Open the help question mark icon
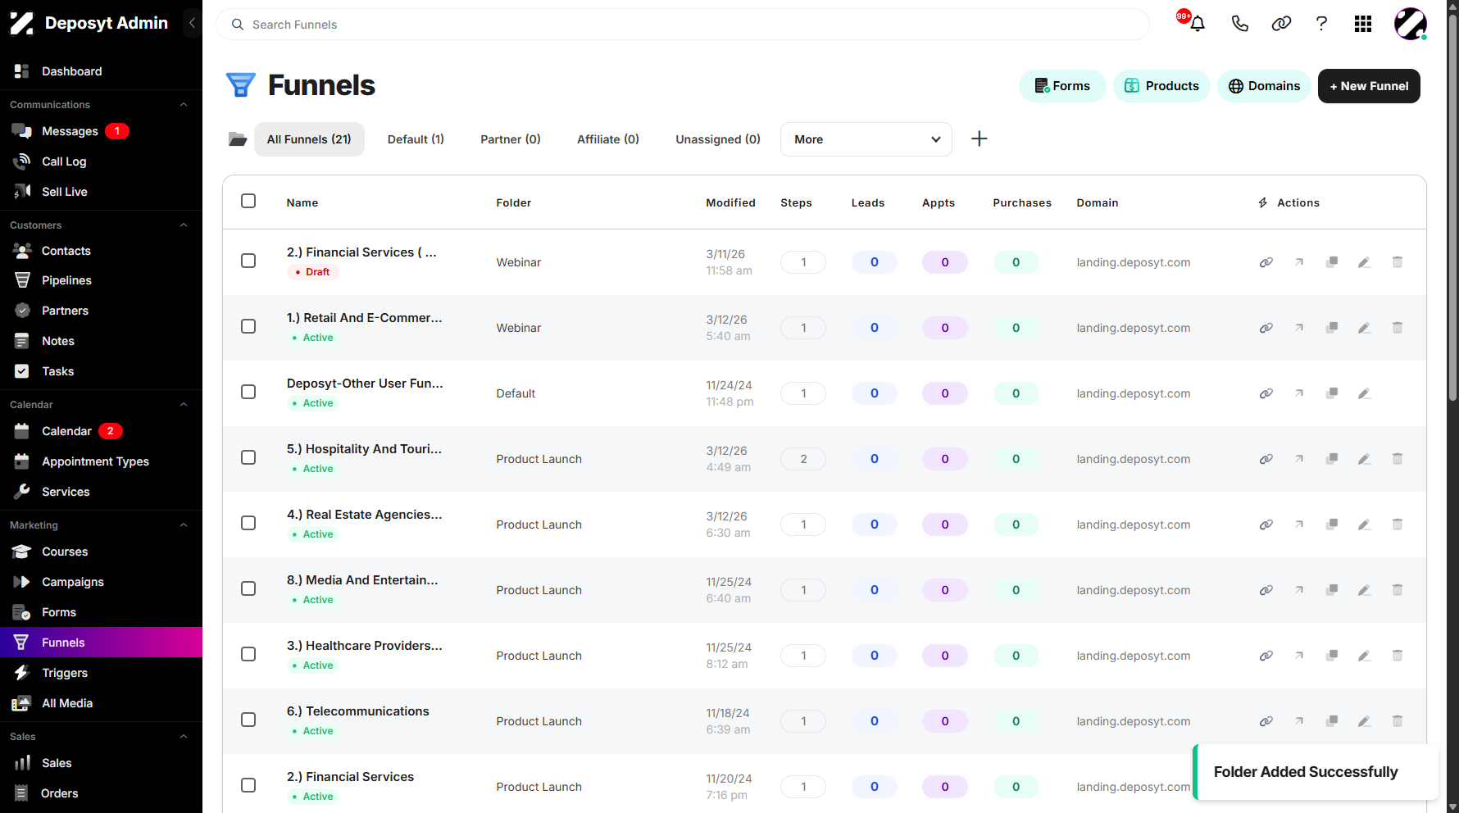The width and height of the screenshot is (1459, 813). 1321,24
